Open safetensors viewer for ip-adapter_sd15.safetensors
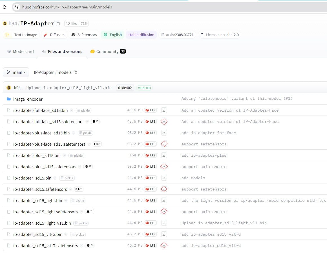The image size is (327, 257). click(79, 189)
